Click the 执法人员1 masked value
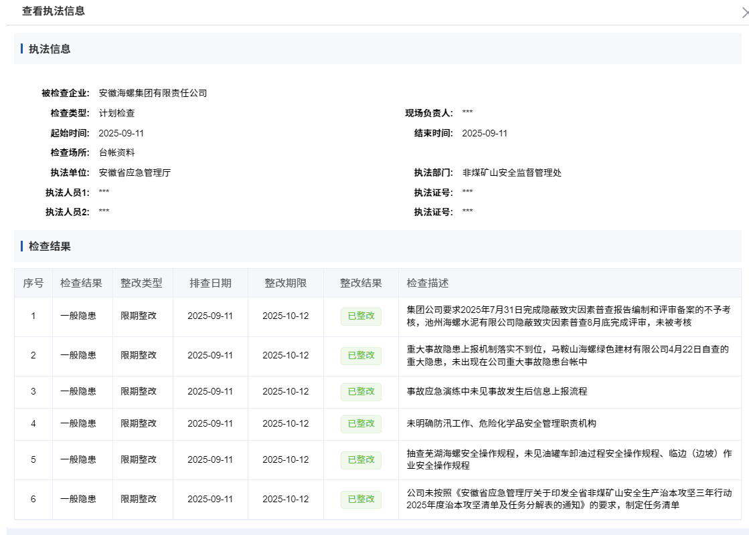 (x=104, y=193)
